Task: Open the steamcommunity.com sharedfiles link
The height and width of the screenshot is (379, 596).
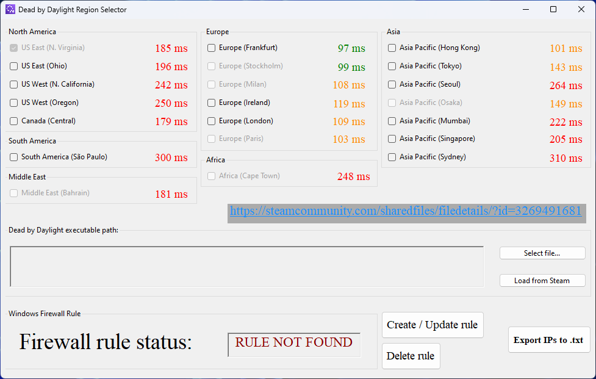Action: click(406, 211)
